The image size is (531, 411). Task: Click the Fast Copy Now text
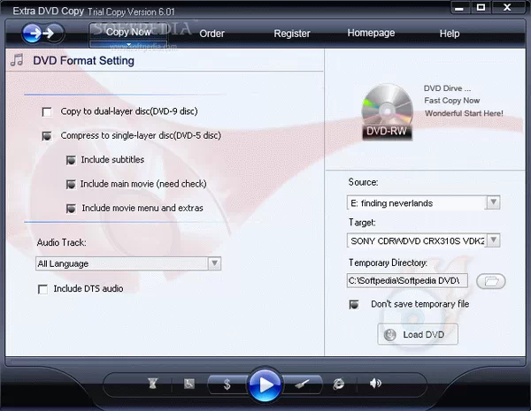(451, 101)
